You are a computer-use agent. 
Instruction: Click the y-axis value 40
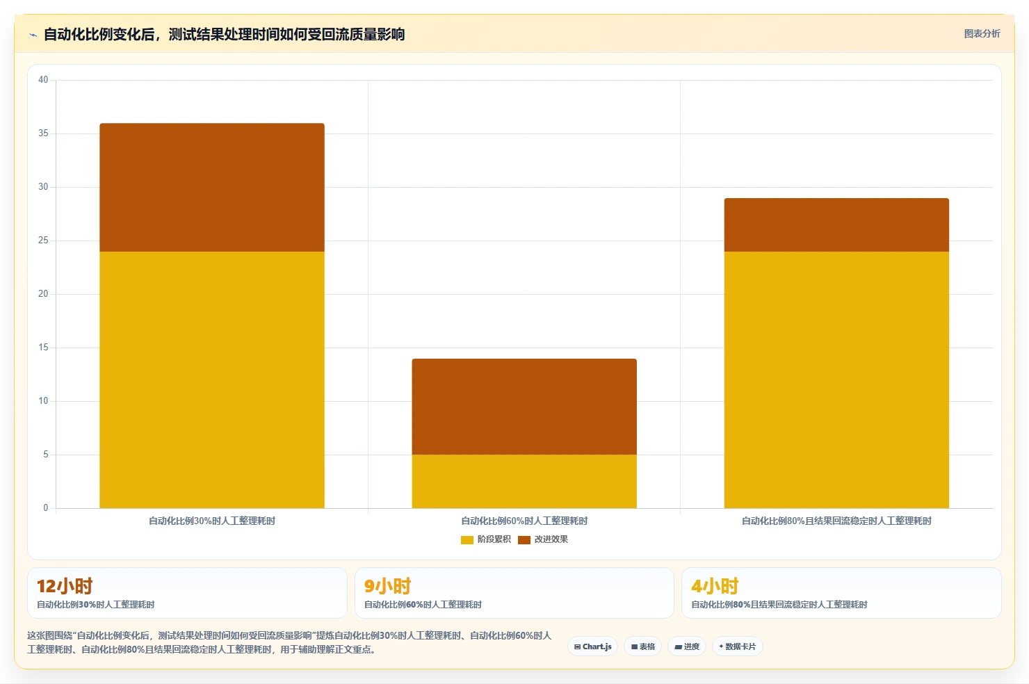(x=43, y=80)
